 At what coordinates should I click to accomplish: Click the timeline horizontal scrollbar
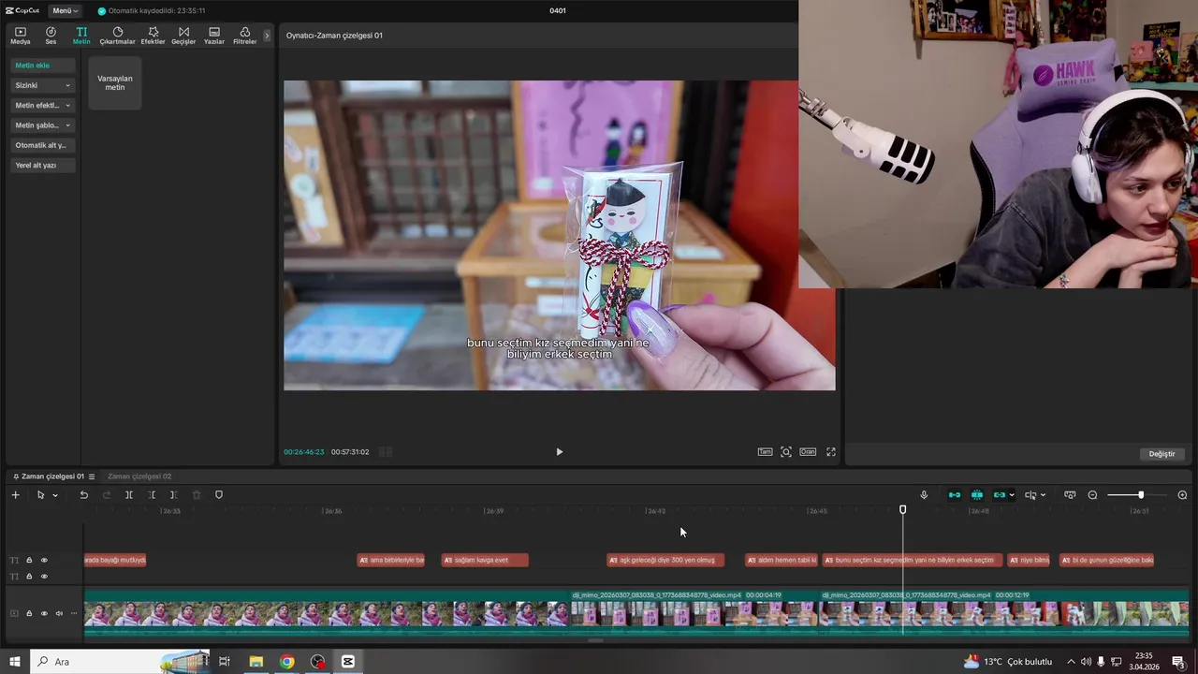coord(595,641)
